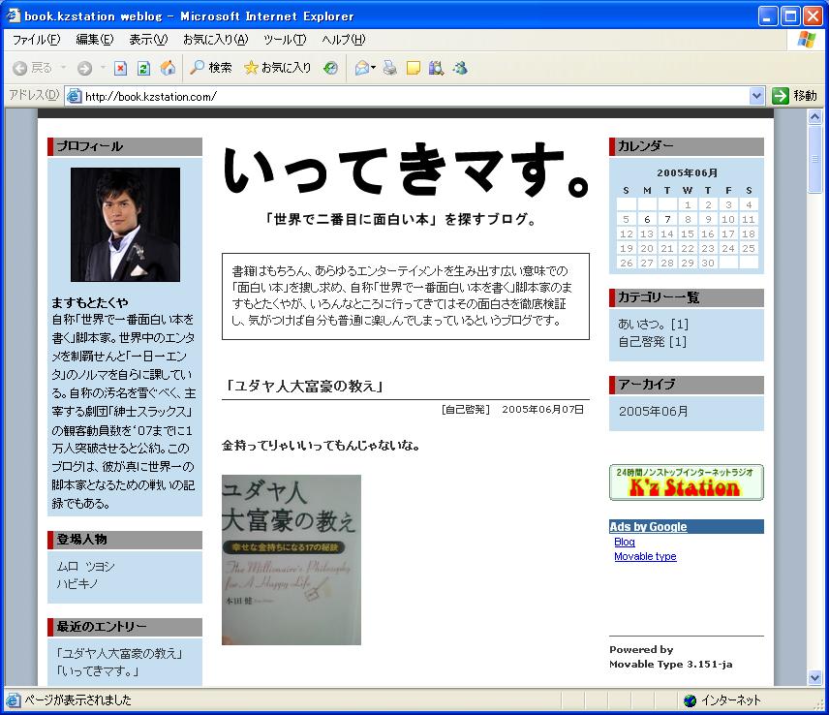
Task: Click the 移動 Go button
Action: click(x=795, y=96)
